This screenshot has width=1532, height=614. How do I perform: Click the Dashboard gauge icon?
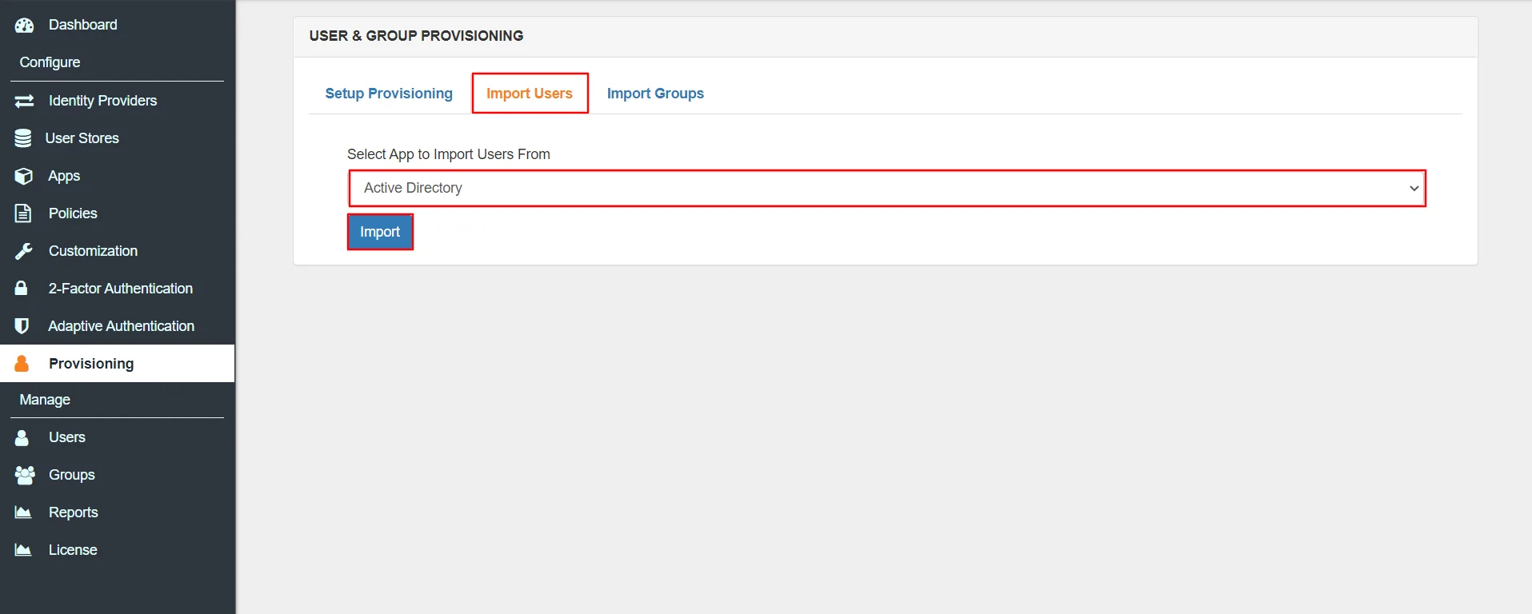tap(24, 25)
